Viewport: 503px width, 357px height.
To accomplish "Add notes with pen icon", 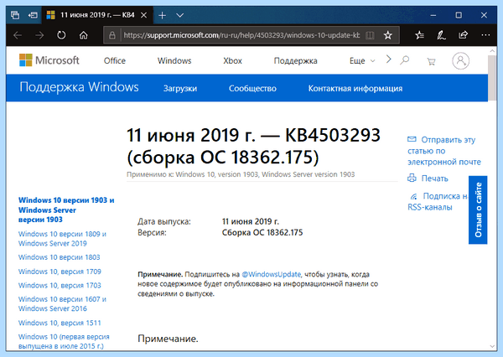I will pos(441,35).
